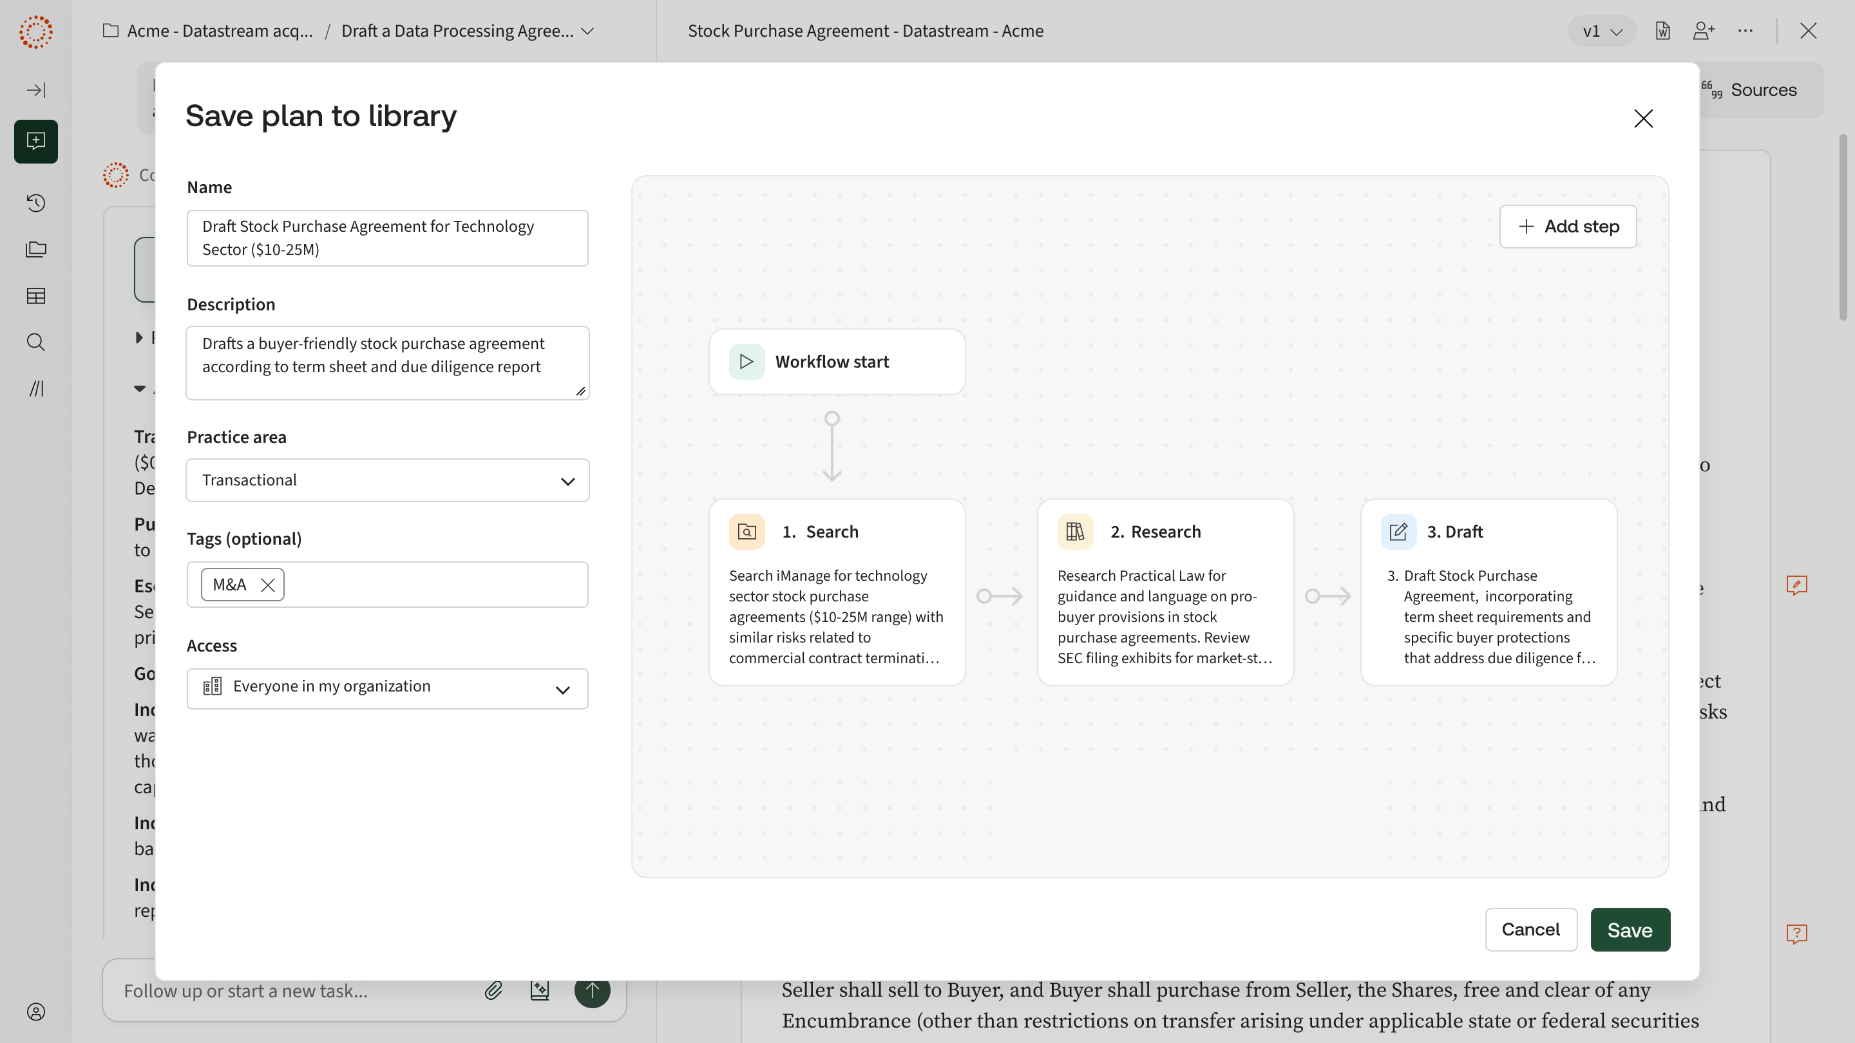Open the Practice area dropdown
The width and height of the screenshot is (1855, 1043).
tap(387, 480)
